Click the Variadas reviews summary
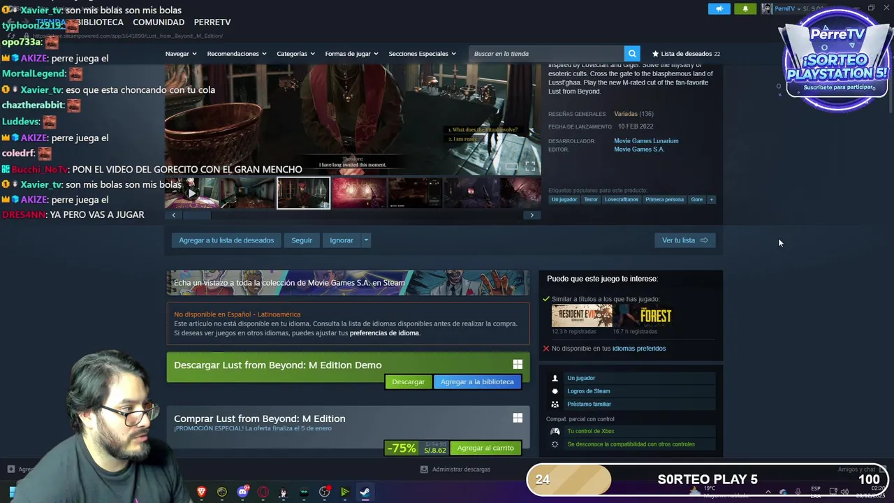 [626, 114]
